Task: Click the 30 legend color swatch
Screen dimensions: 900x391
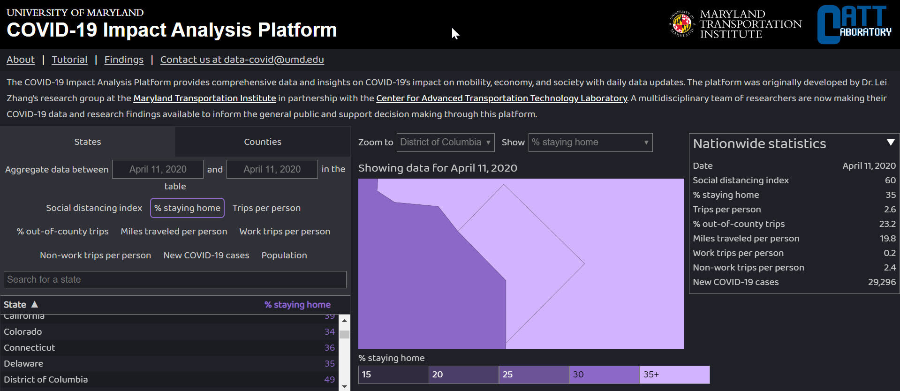Action: pos(604,375)
